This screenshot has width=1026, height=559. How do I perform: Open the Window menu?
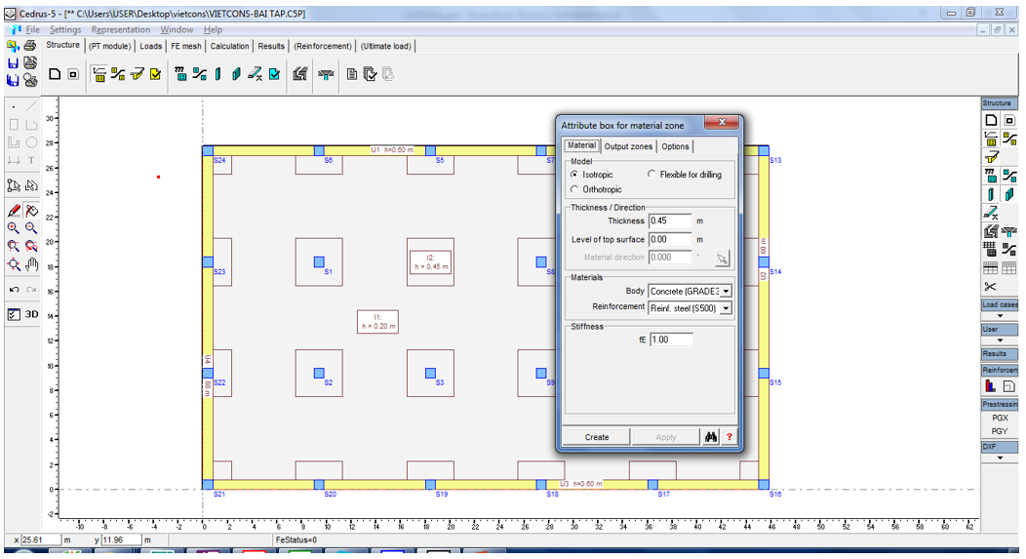pos(177,29)
